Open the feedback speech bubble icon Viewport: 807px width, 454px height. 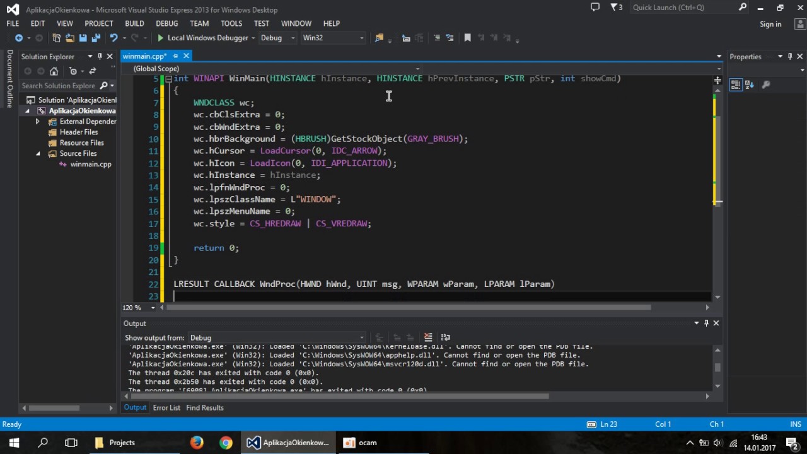point(595,8)
